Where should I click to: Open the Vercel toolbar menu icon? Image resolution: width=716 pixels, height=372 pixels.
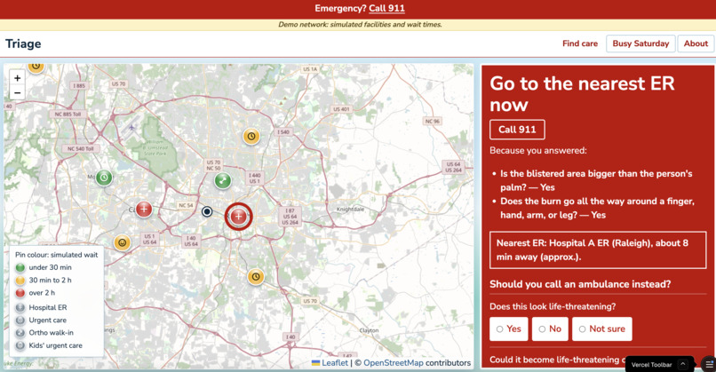coord(709,364)
